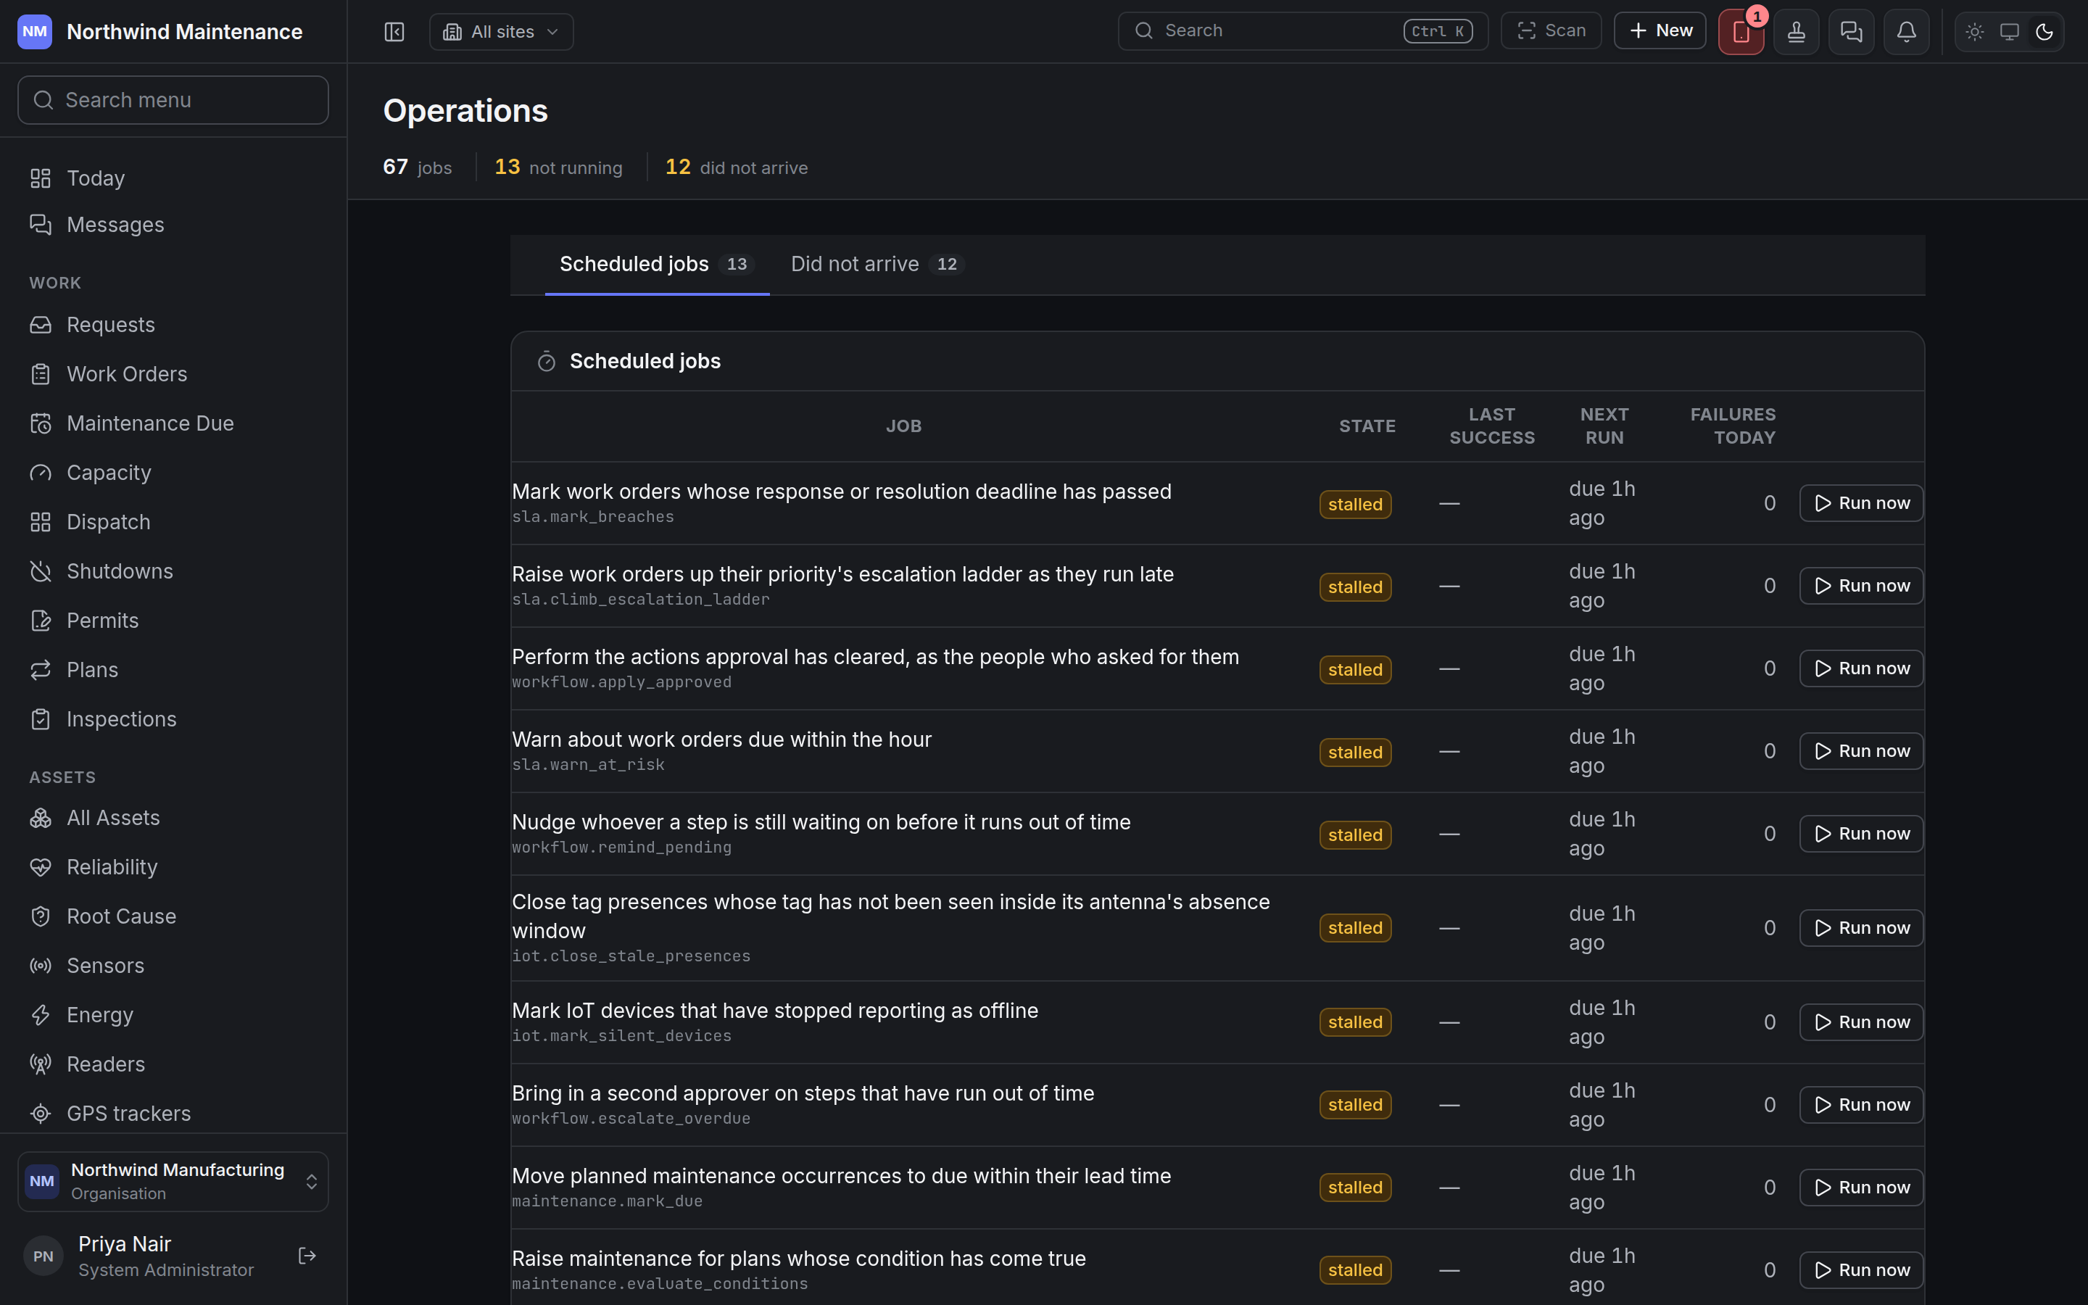Click the All Assets icon
Screen dimensions: 2088x1305
click(x=41, y=817)
